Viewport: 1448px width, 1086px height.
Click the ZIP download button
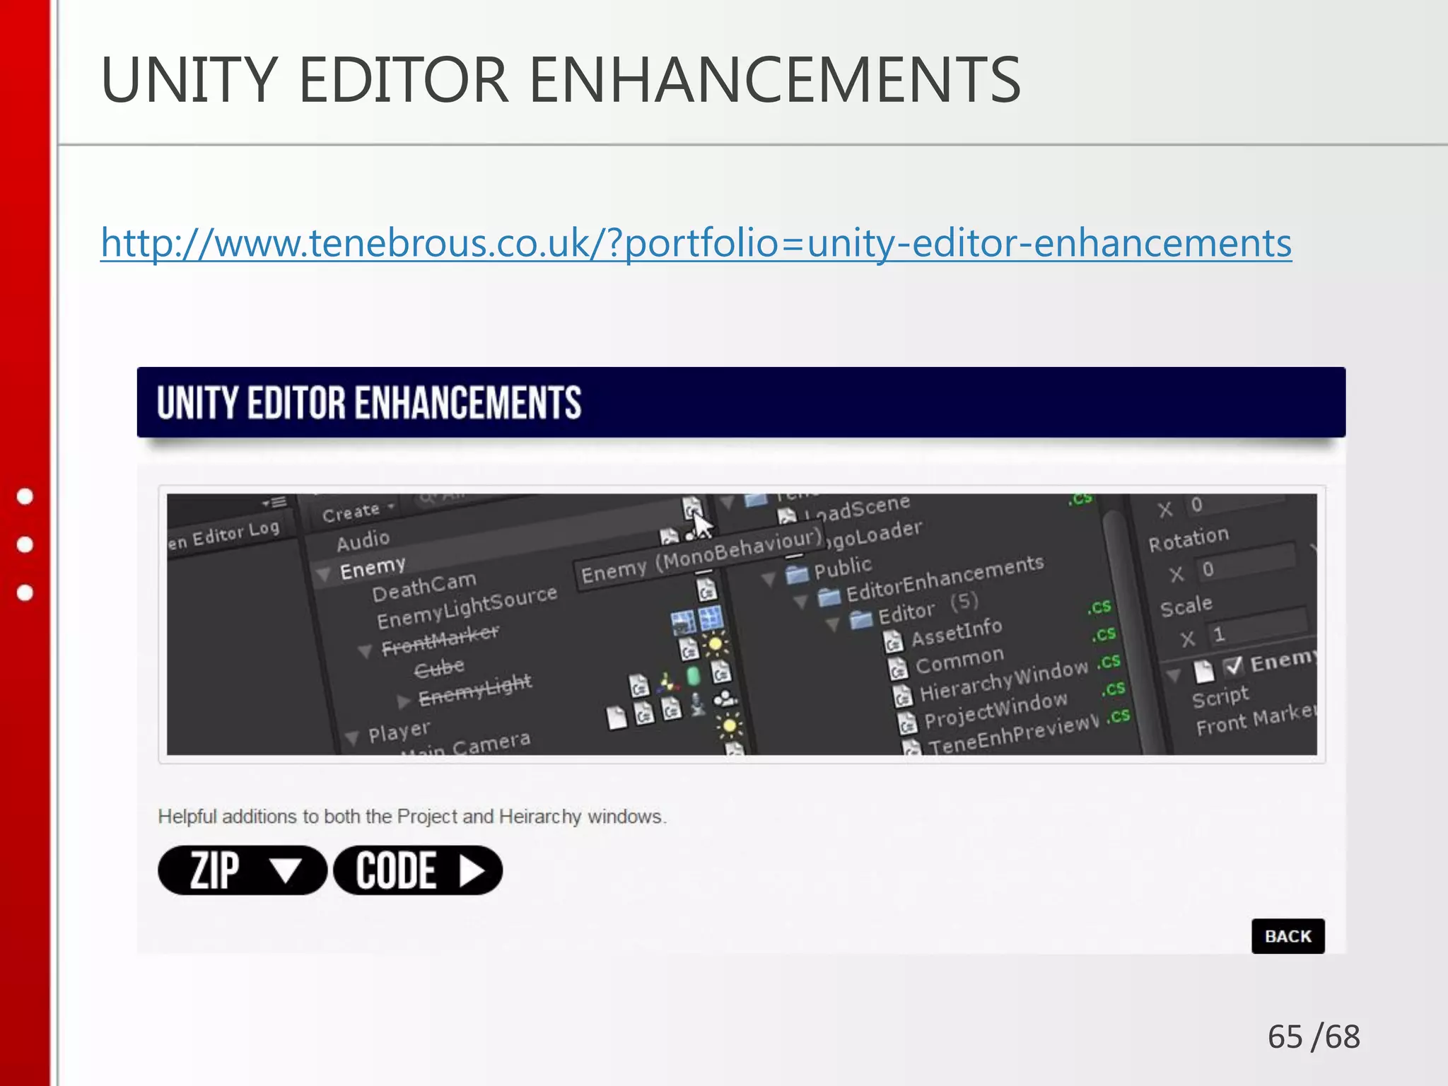pos(243,870)
